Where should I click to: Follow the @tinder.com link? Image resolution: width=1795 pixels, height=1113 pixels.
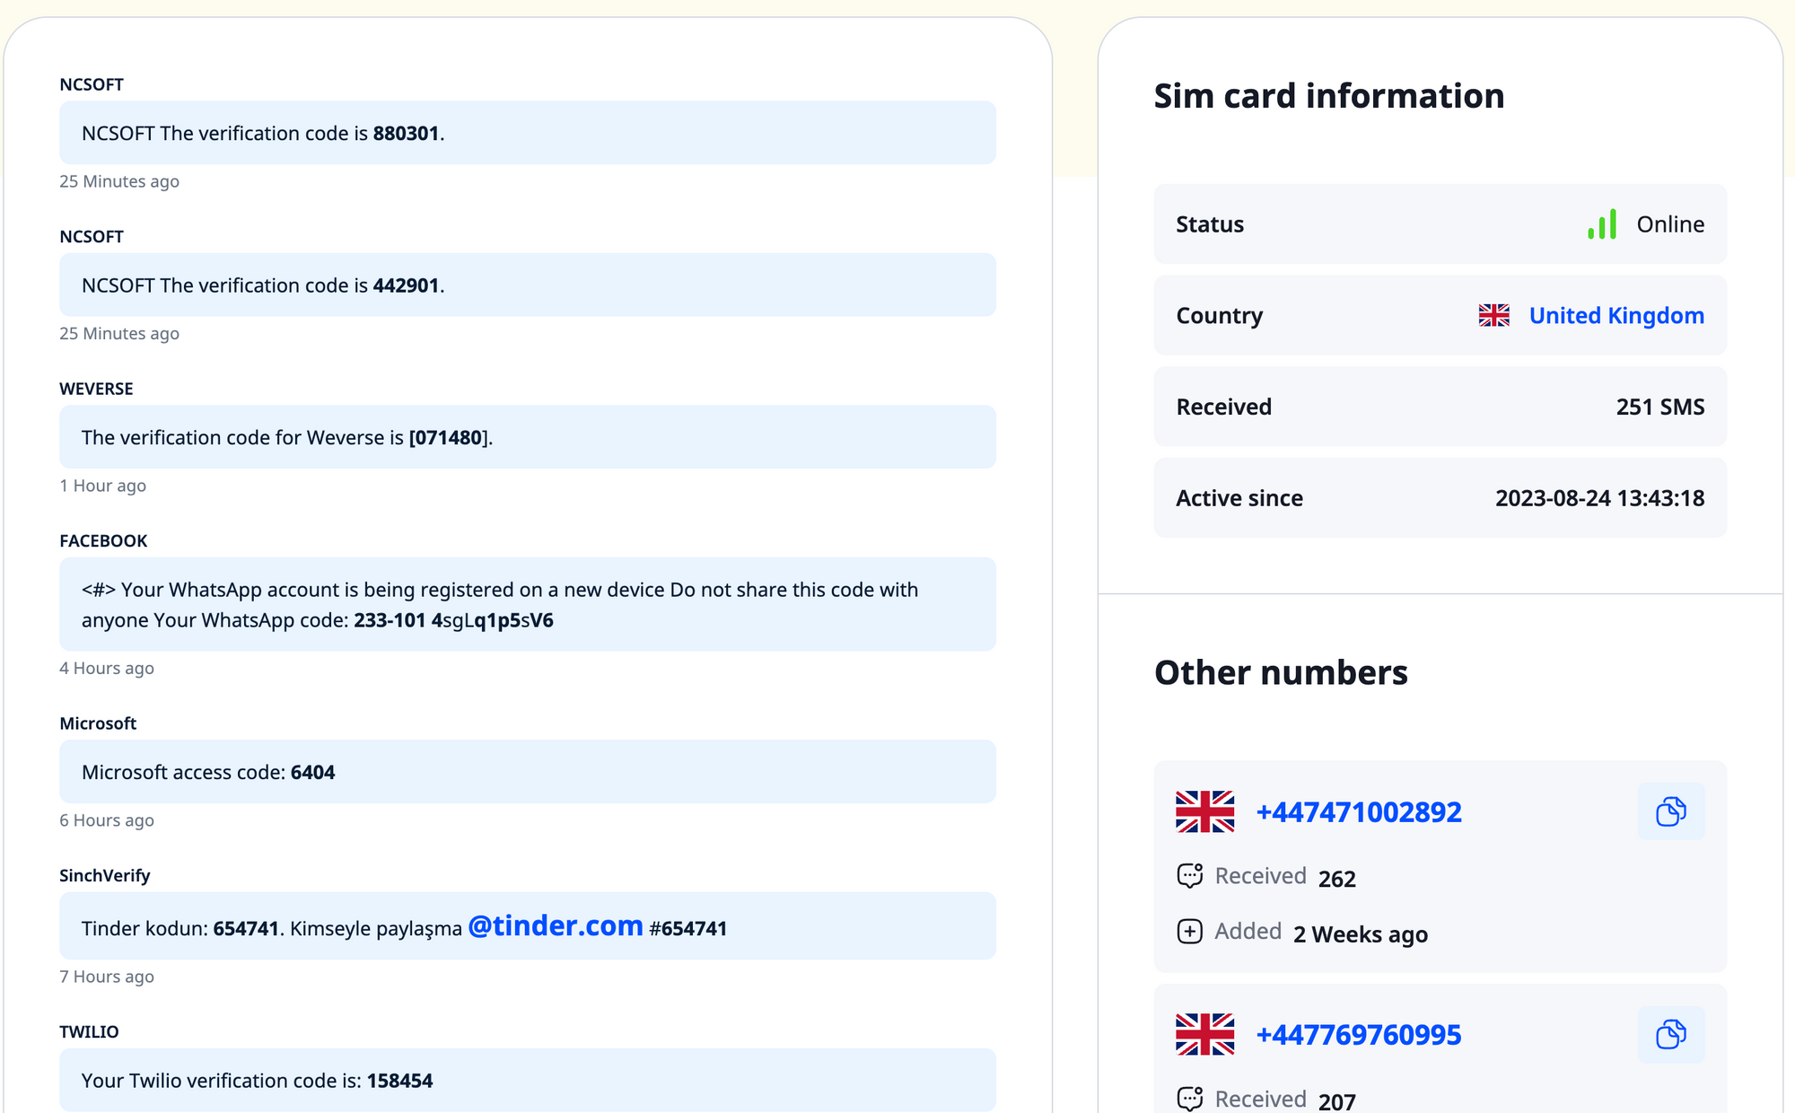coord(556,925)
